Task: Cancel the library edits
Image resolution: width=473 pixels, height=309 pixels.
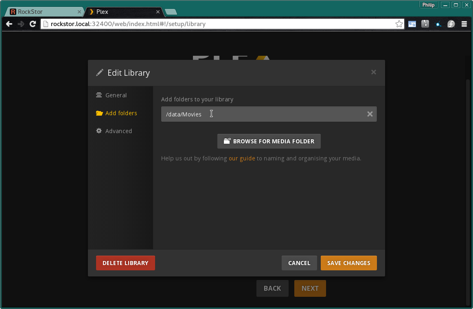Action: [299, 263]
